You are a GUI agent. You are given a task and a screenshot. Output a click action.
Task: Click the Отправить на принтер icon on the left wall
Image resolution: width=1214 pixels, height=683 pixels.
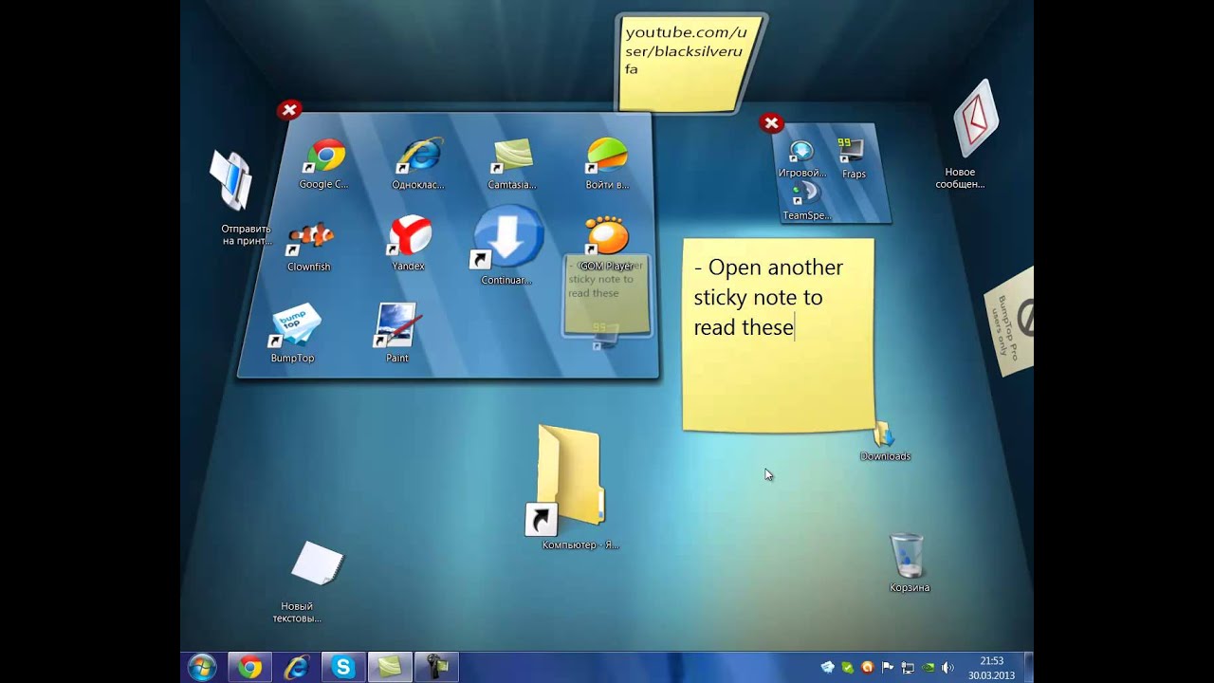230,180
